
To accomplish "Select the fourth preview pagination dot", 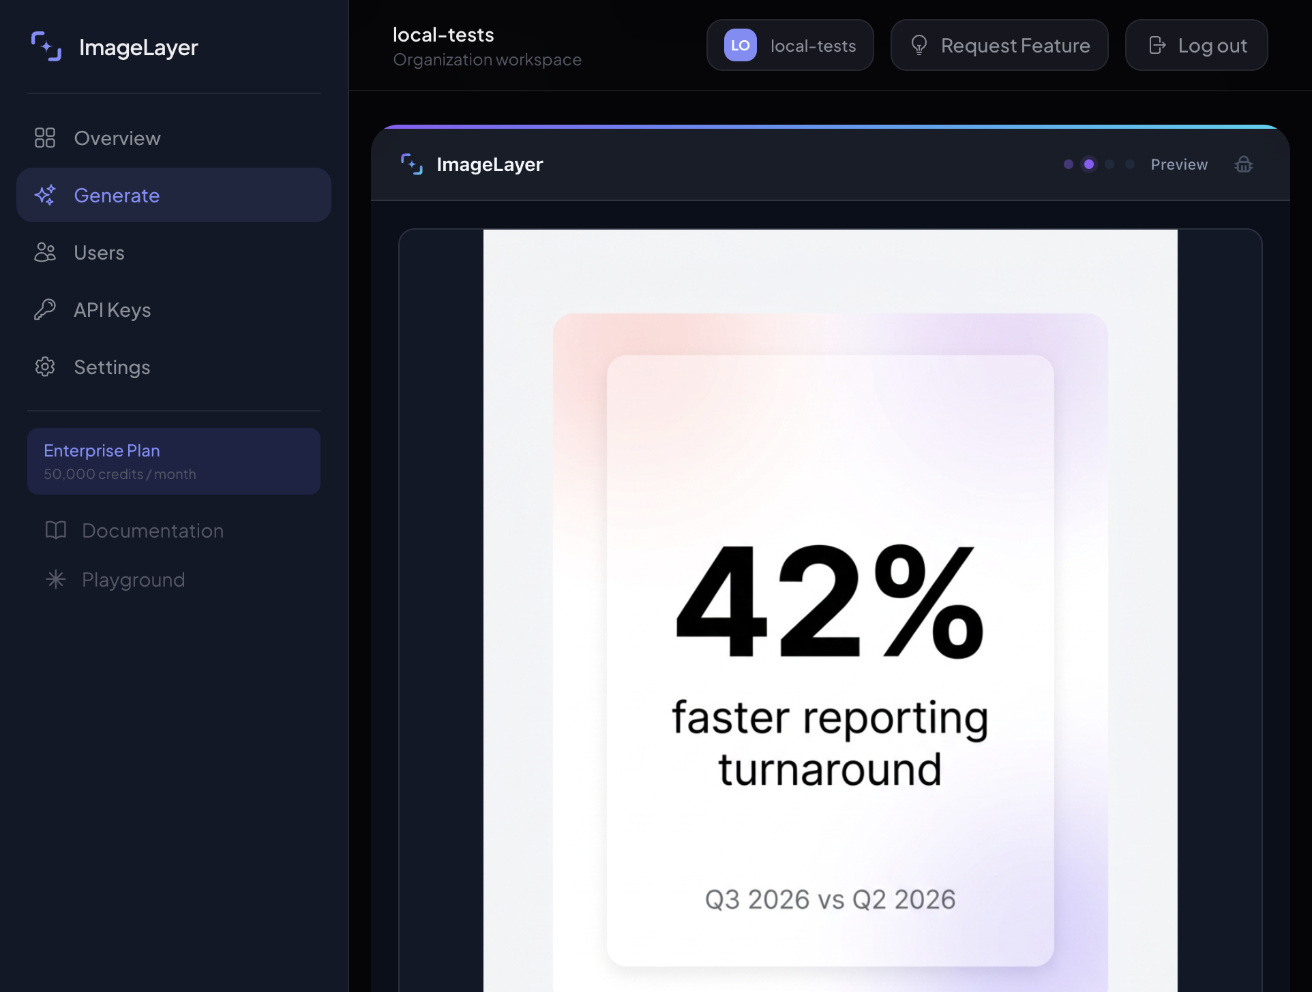I will pos(1130,164).
